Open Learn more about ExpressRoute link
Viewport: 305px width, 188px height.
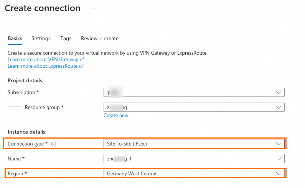tap(43, 66)
